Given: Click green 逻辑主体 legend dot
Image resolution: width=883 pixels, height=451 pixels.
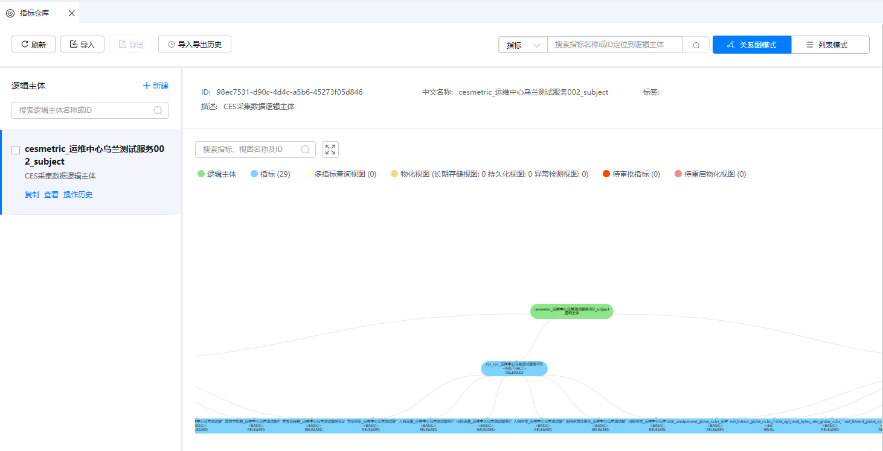Looking at the screenshot, I should [x=201, y=174].
